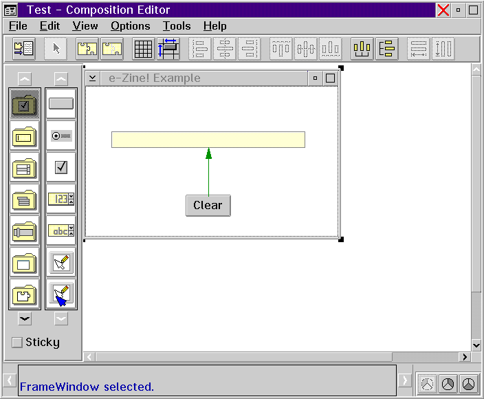The width and height of the screenshot is (484, 399).
Task: Open the Tools menu
Action: (177, 26)
